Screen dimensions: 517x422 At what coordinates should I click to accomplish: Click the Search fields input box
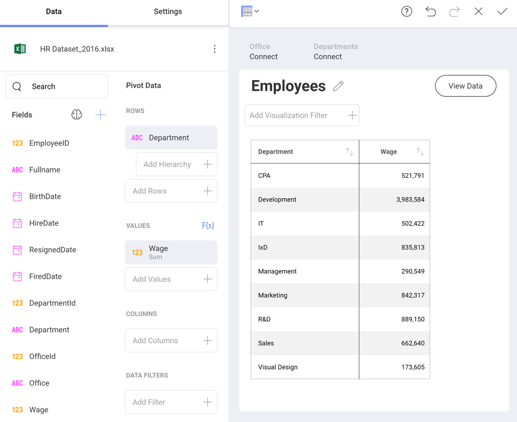pyautogui.click(x=57, y=87)
